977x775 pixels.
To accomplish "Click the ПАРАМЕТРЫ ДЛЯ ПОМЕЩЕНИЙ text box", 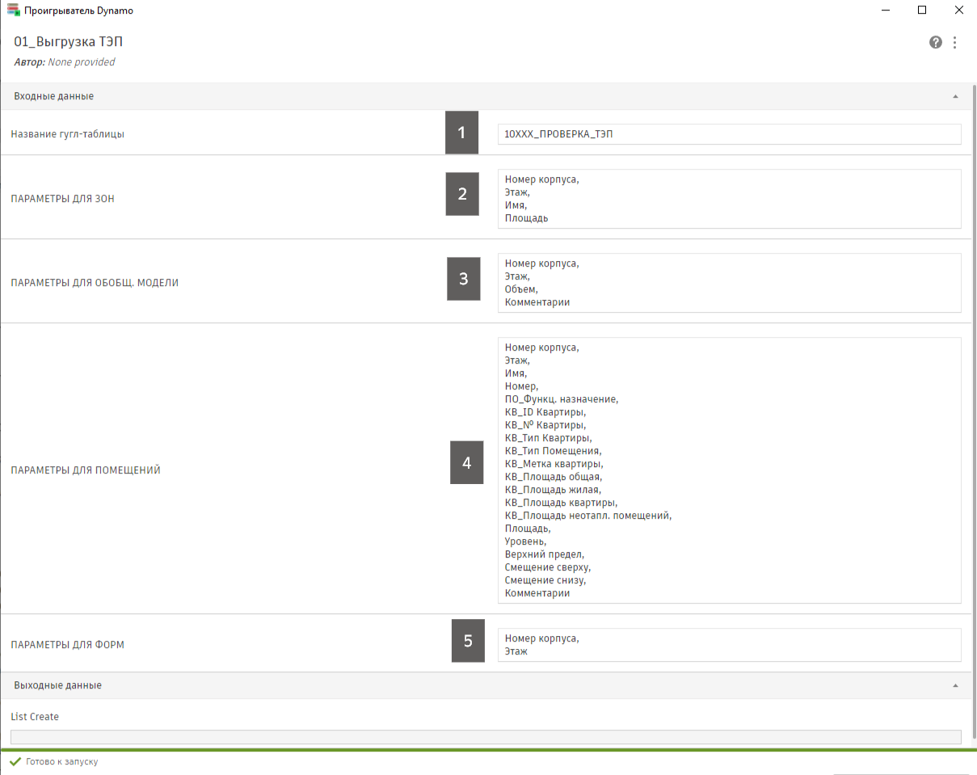I will point(729,470).
